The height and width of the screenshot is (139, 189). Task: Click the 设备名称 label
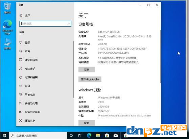[x=84, y=32]
